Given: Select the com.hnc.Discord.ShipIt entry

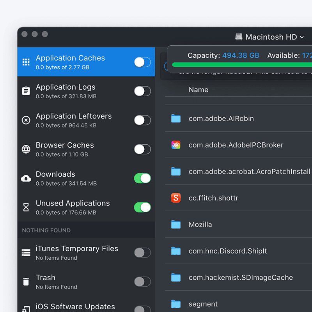Looking at the screenshot, I should coord(239,251).
